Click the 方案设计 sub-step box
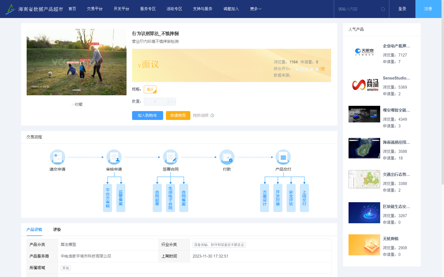This screenshot has height=277, width=444. [265, 198]
